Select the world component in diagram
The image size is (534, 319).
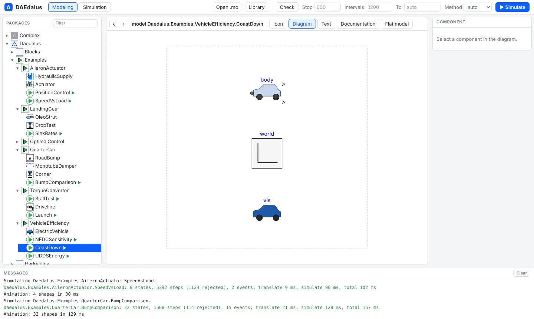(x=267, y=154)
